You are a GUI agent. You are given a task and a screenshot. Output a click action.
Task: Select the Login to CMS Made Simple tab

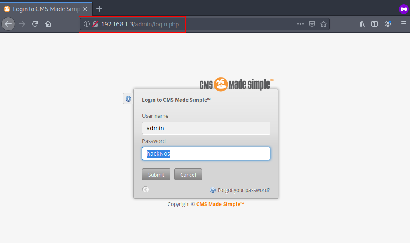[46, 9]
